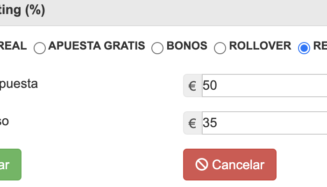Focus the amount field containing 35

click(264, 123)
